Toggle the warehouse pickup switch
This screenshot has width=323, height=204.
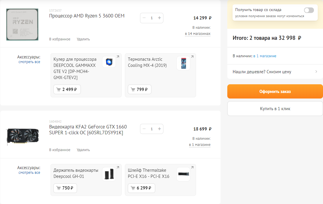point(309,10)
